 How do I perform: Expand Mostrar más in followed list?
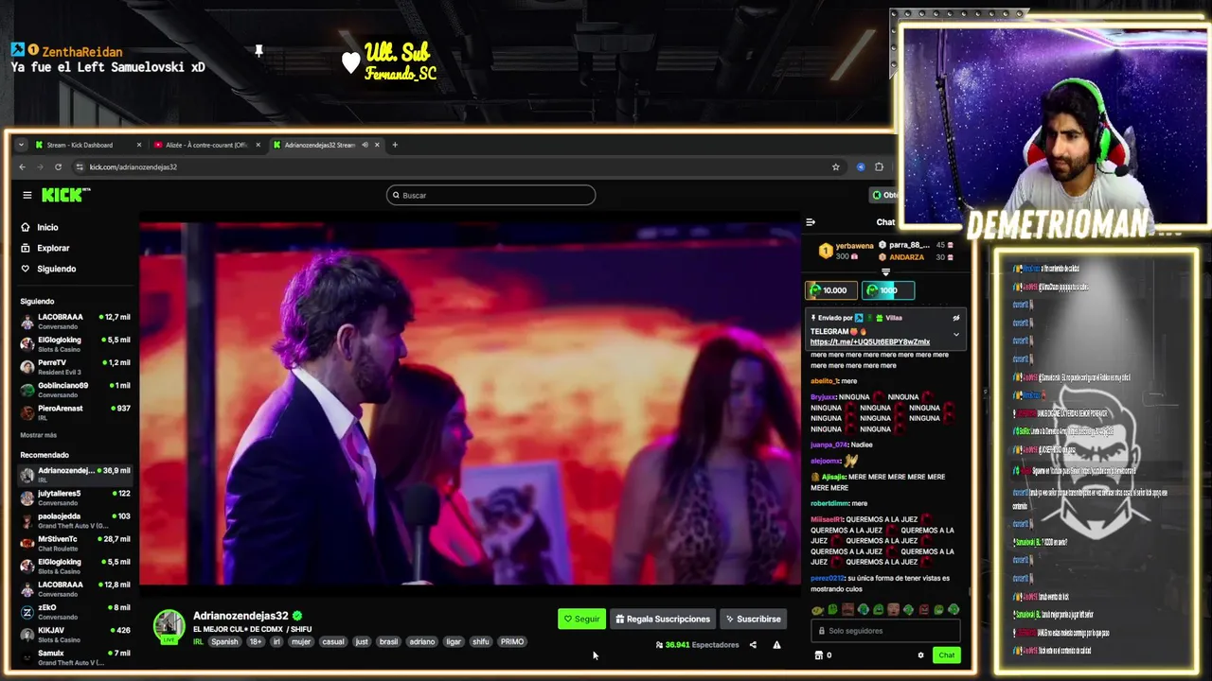click(x=39, y=435)
